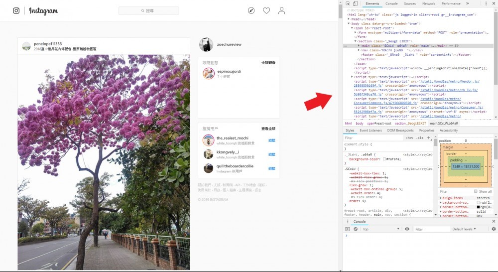Collapse the section _9eogI node
Screen dimensions: 498x272
coord(356,41)
